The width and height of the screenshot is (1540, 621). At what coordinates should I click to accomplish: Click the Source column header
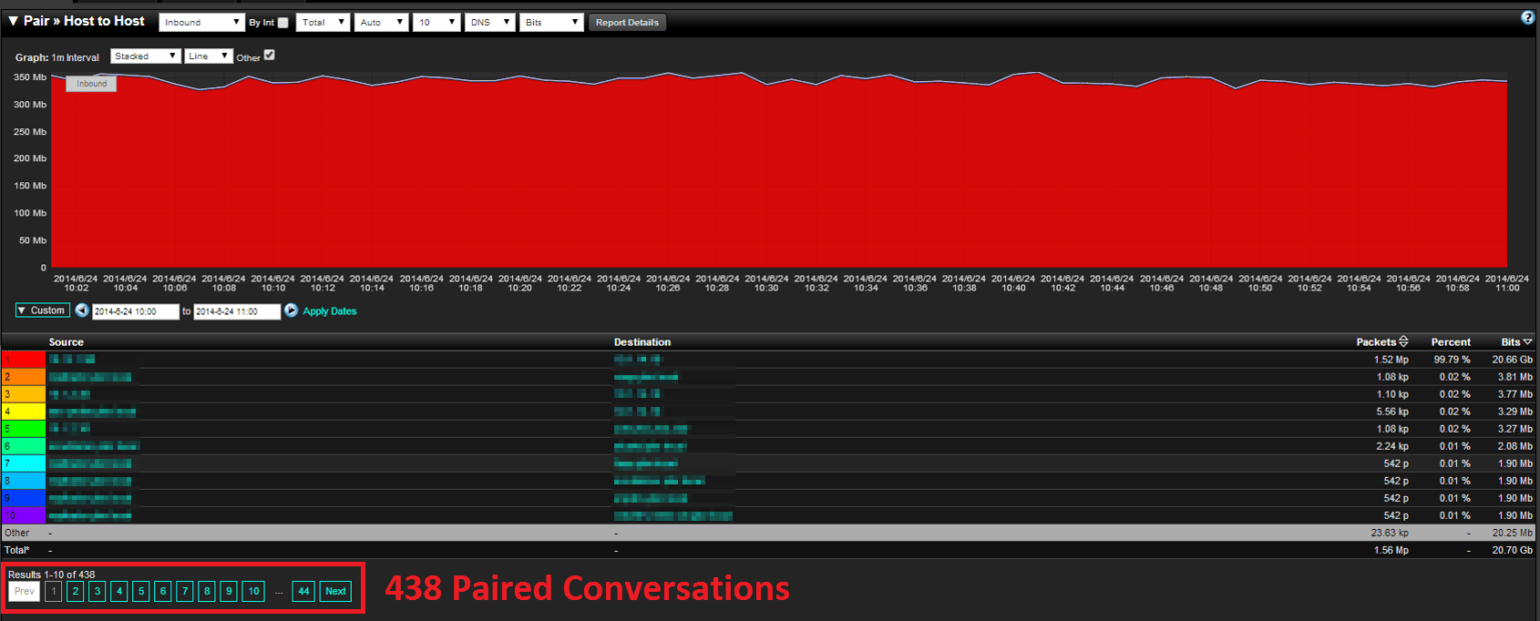point(67,342)
